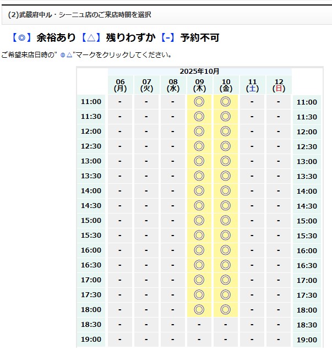
Task: Pick Thursday 09 at 16:30
Action: 199,265
